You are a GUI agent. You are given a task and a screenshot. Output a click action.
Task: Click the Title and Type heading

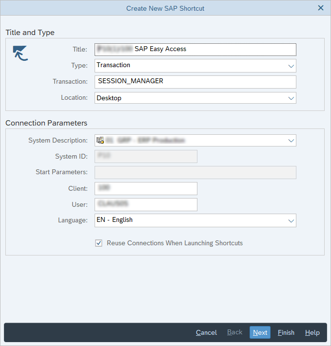[30, 33]
